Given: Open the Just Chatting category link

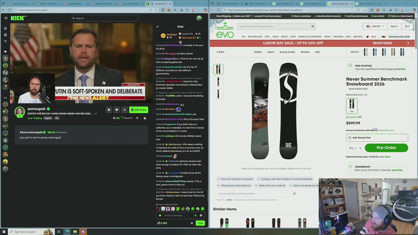Looking at the screenshot, I should (35, 118).
